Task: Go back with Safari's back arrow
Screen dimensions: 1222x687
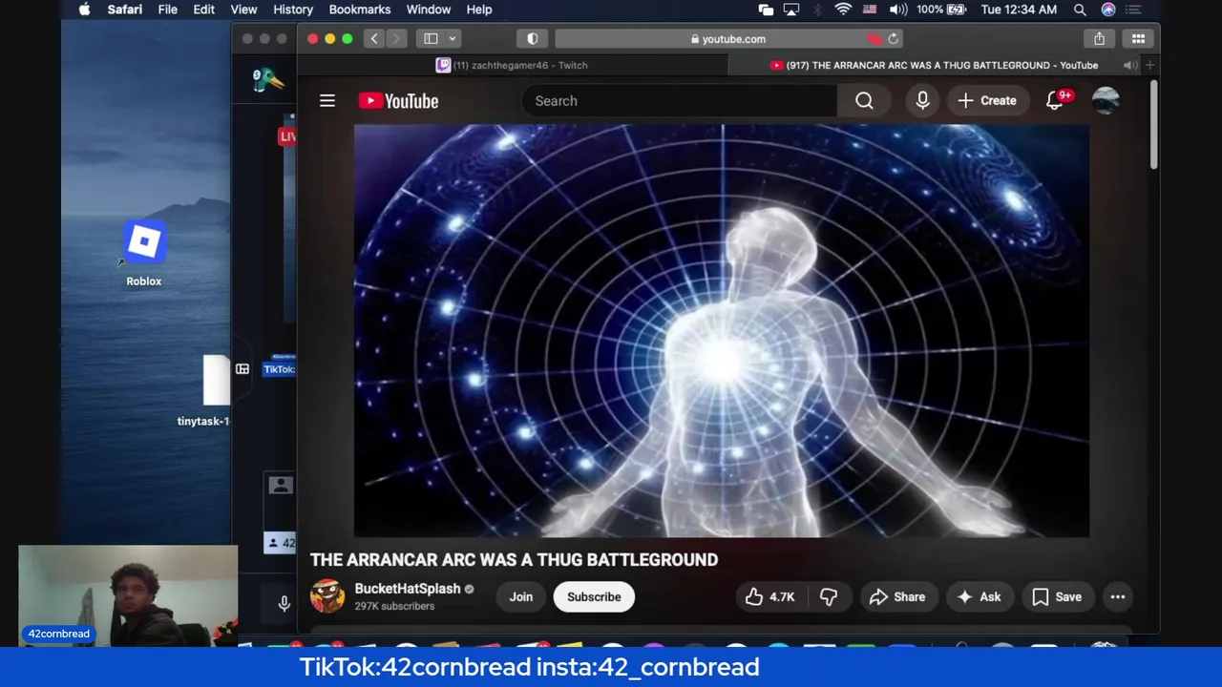Action: click(x=374, y=39)
